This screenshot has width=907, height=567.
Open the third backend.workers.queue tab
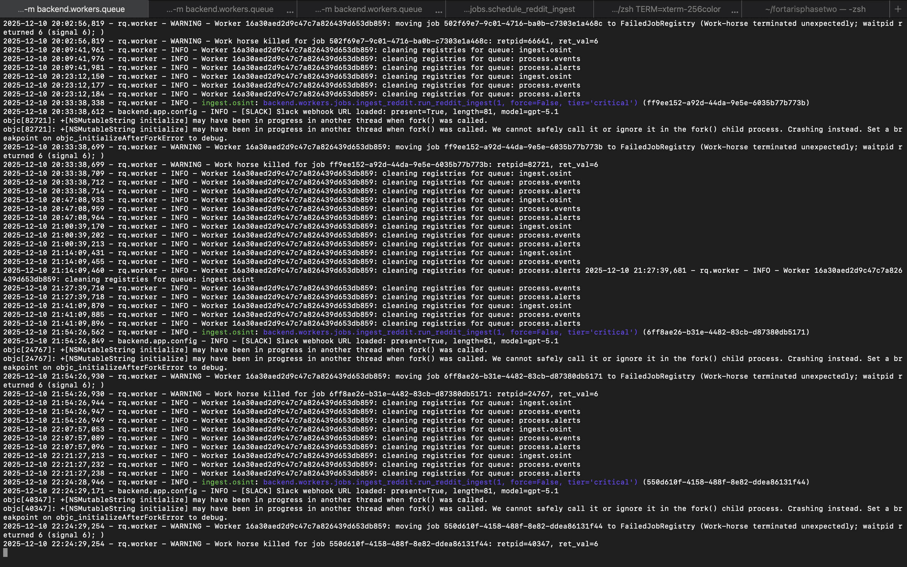coord(368,9)
